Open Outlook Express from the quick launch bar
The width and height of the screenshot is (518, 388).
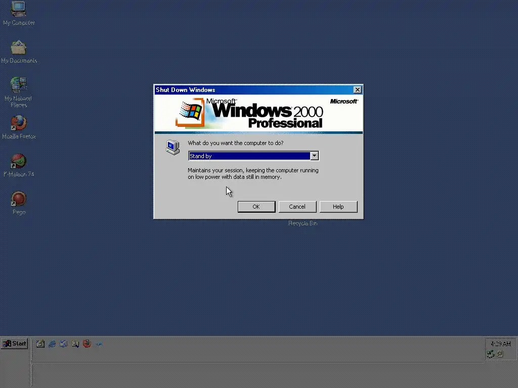coord(64,344)
